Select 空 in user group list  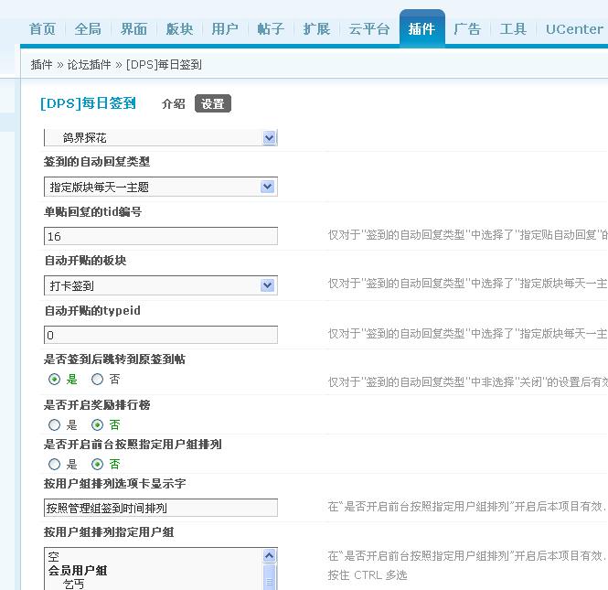tap(54, 557)
